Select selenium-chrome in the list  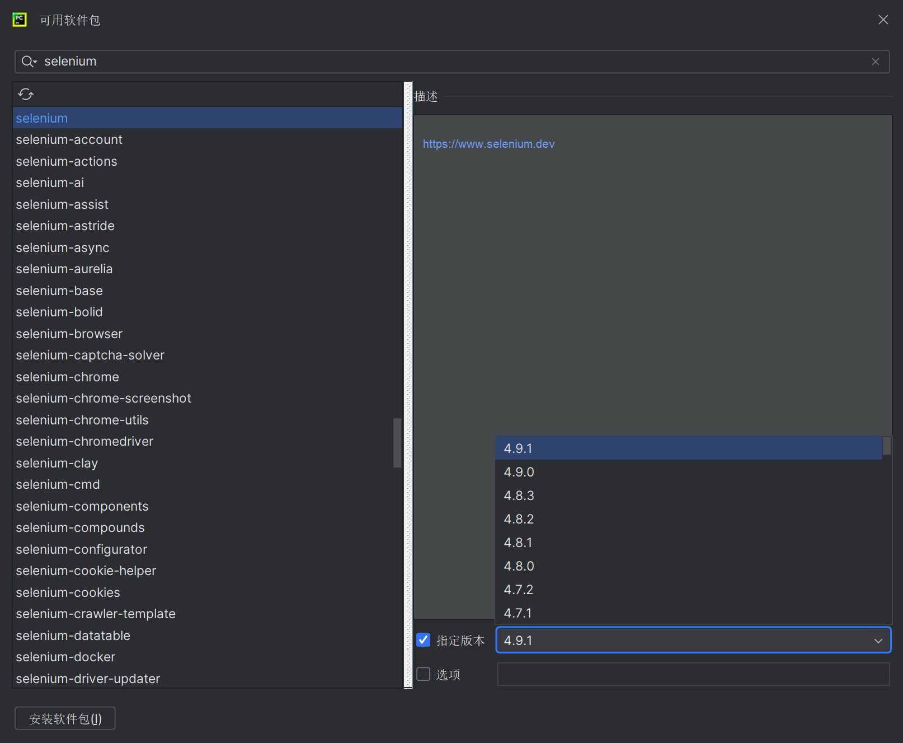click(x=208, y=377)
